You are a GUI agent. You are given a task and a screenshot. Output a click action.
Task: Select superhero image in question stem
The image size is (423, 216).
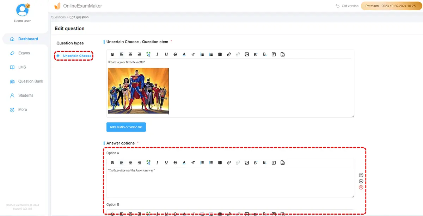tap(138, 91)
